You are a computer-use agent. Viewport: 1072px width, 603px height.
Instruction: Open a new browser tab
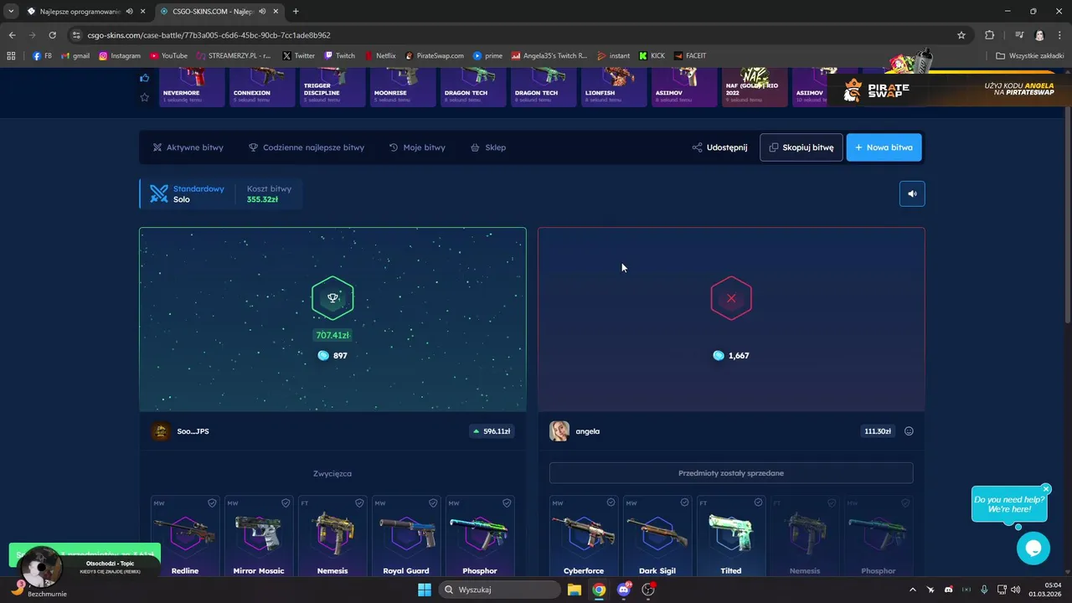coord(296,12)
